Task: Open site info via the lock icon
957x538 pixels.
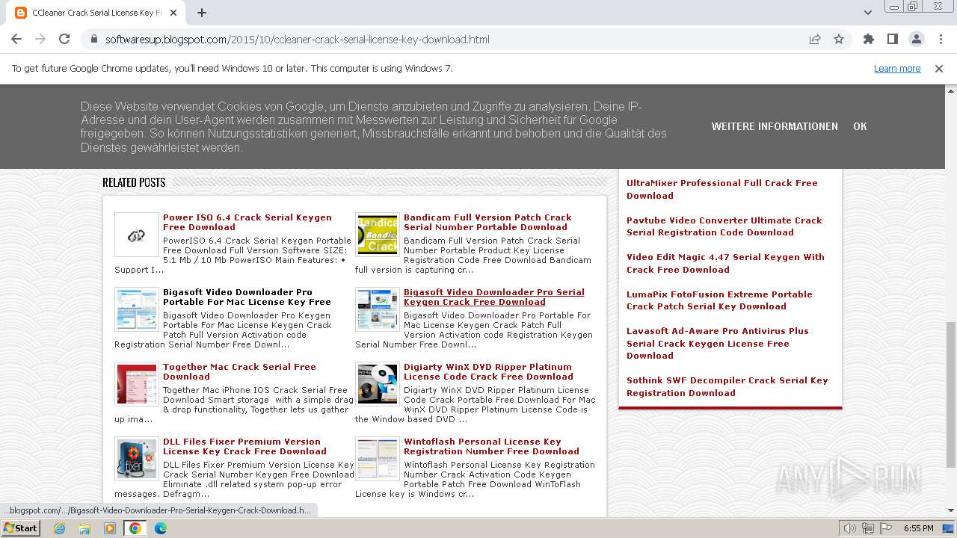Action: tap(94, 40)
